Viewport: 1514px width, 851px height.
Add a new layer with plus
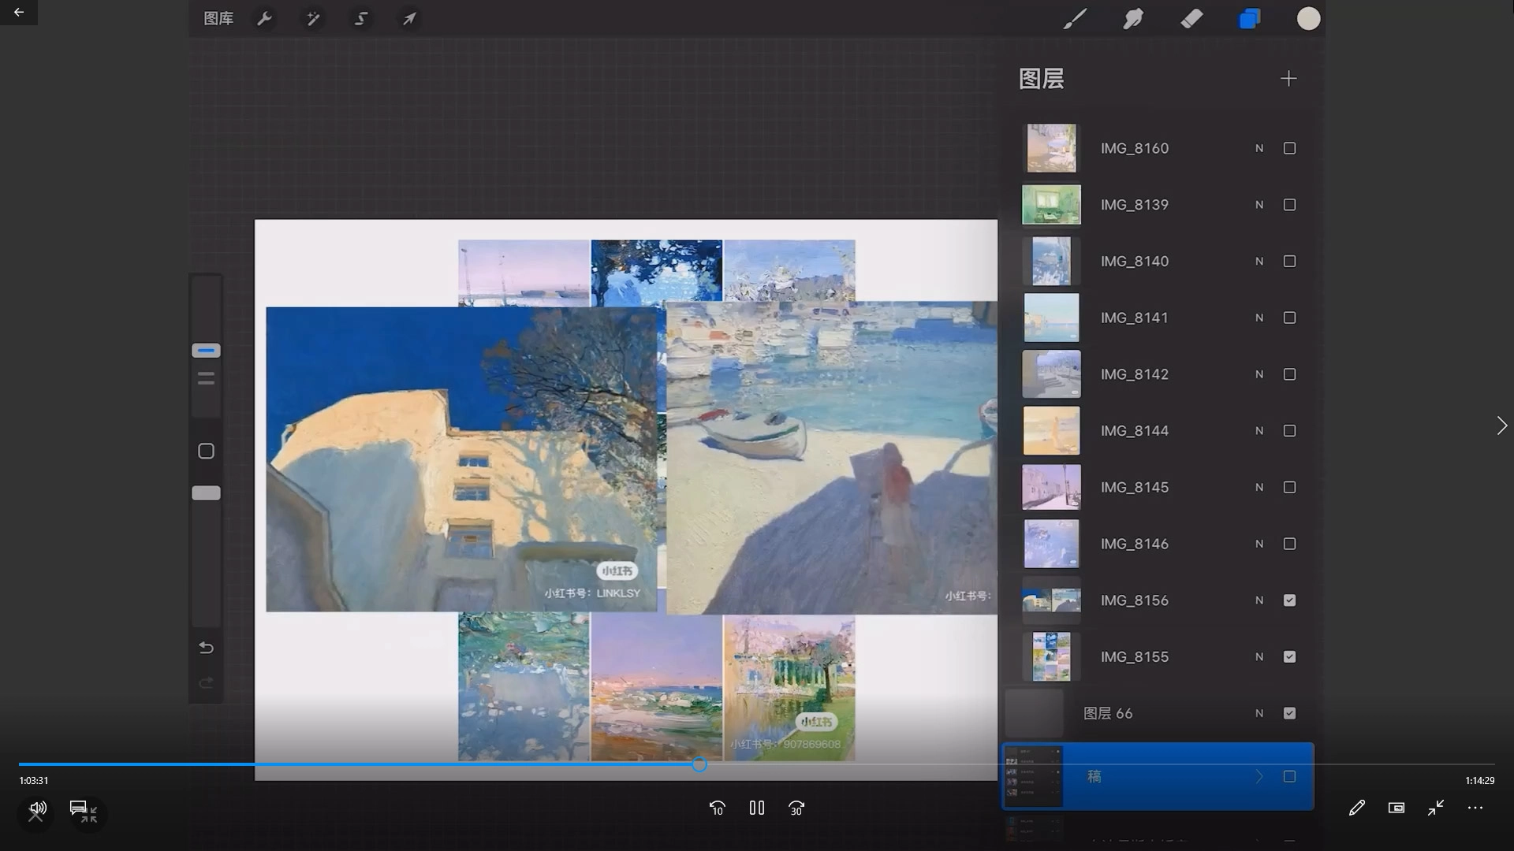1288,79
